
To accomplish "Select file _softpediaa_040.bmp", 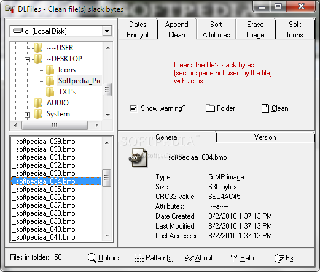I will pos(57,229).
